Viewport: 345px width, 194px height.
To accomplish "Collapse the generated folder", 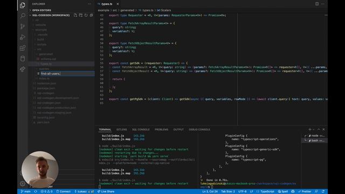I will pos(46,54).
